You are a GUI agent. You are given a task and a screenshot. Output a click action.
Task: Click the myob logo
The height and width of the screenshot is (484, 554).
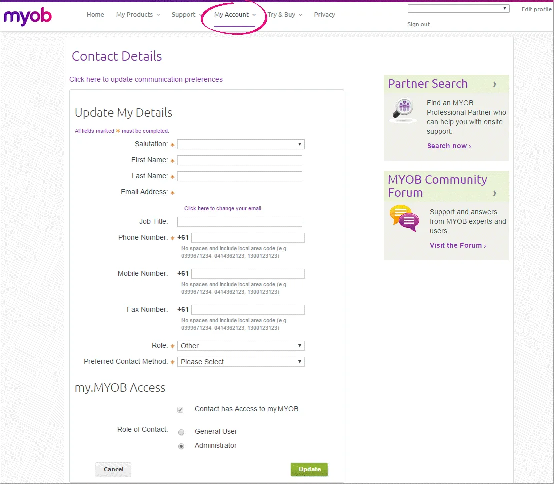tap(27, 16)
